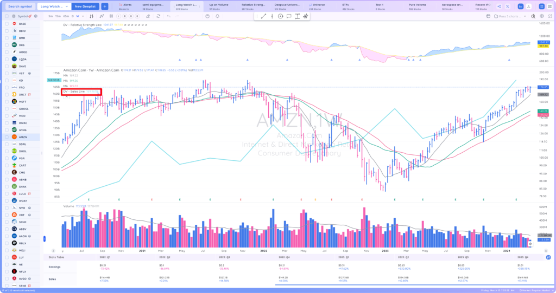Select LULU in the watchlist
This screenshot has width=556, height=293.
click(x=22, y=193)
